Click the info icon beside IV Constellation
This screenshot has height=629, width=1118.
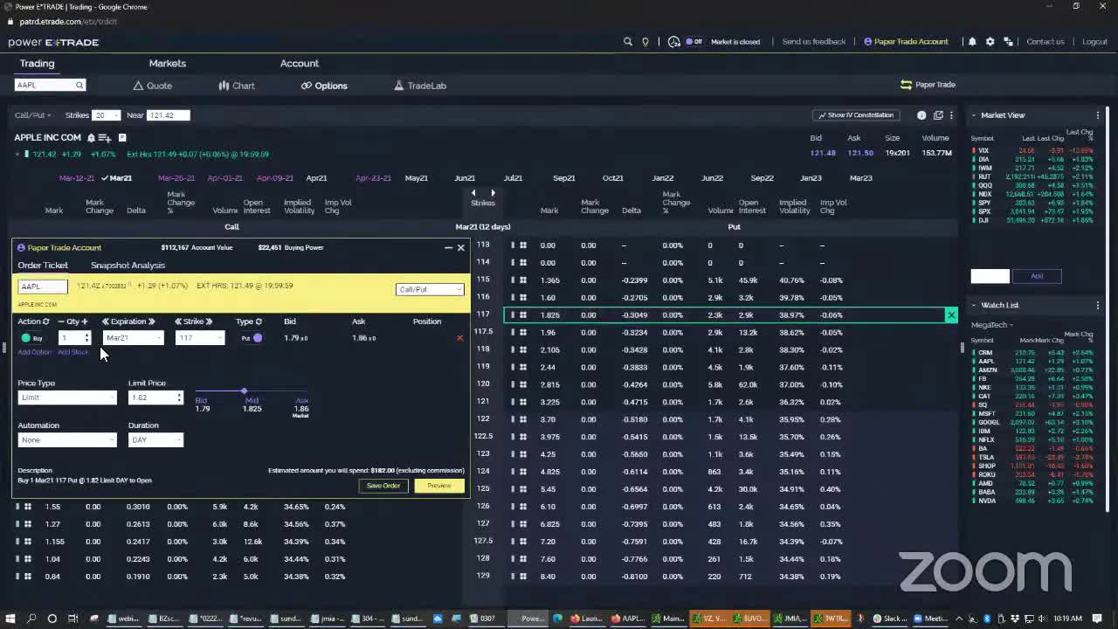tap(921, 115)
